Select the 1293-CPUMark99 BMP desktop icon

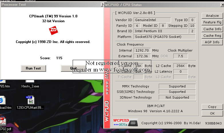(30, 103)
